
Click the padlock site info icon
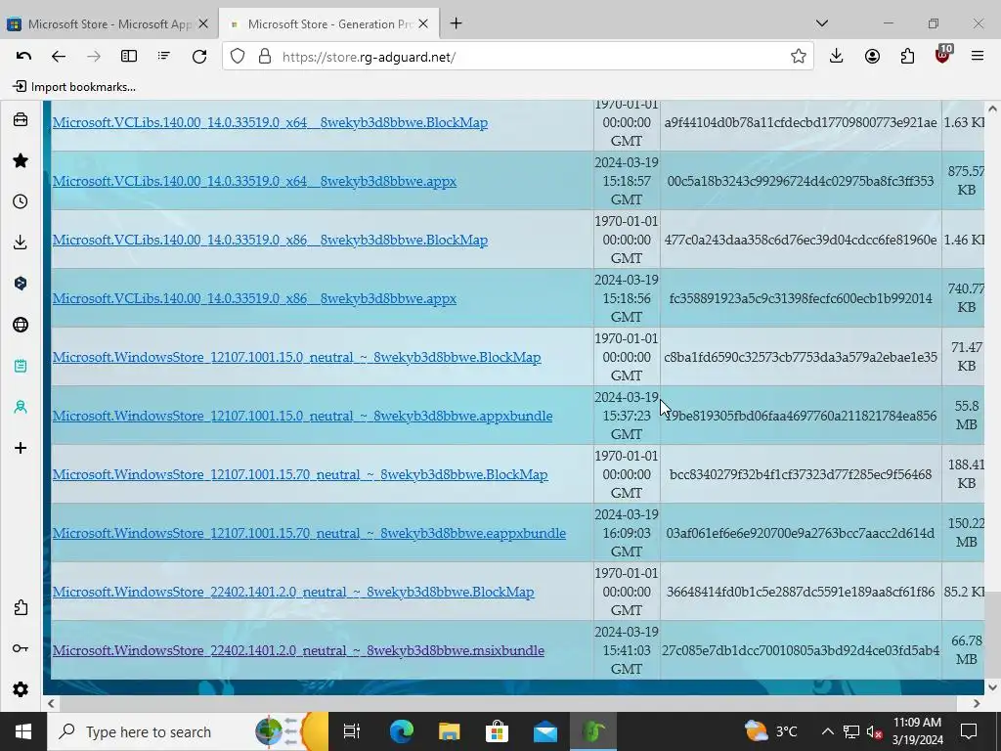click(264, 56)
